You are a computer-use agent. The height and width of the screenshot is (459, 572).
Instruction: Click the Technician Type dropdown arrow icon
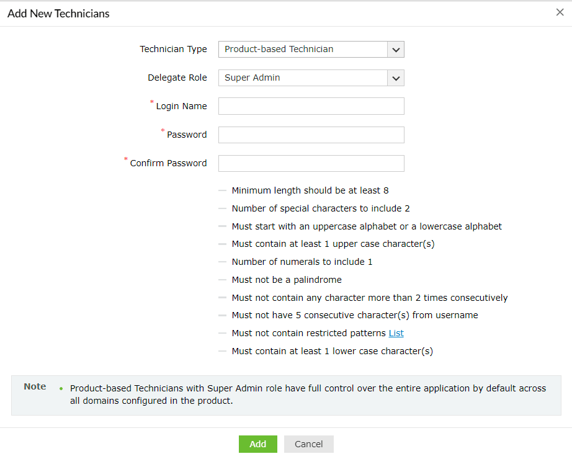tap(396, 49)
